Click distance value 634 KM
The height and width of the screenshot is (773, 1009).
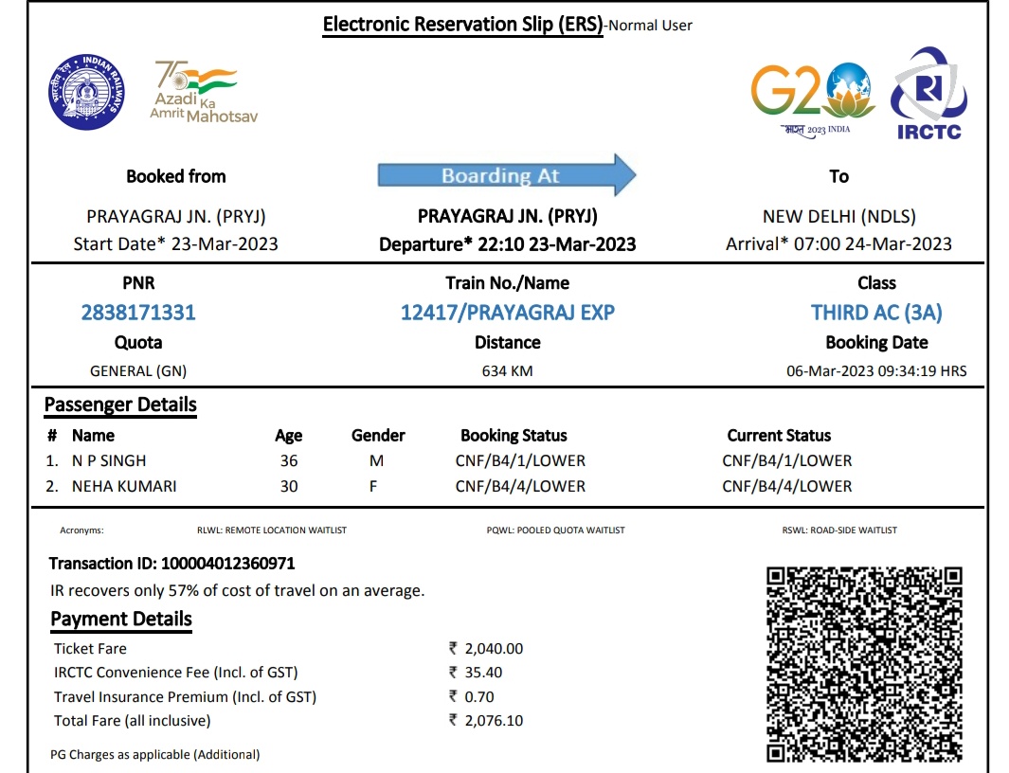(x=507, y=371)
